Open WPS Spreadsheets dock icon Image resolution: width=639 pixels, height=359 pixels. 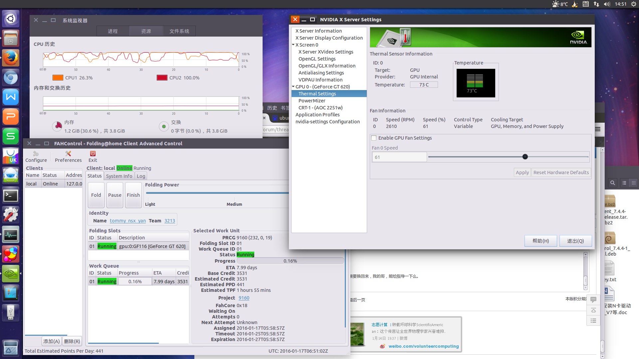11,137
